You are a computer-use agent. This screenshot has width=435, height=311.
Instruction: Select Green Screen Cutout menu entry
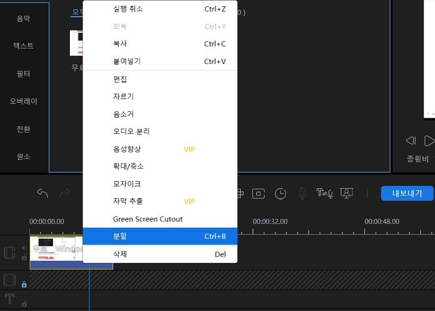160,219
